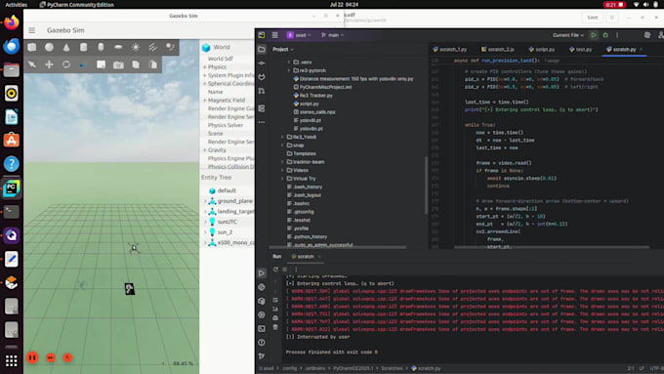Switch to the scratch_2.js tab

498,50
